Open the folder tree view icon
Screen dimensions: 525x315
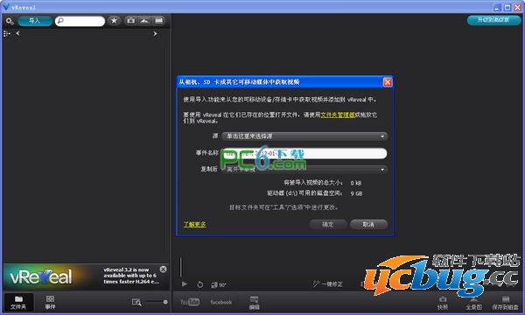(x=7, y=33)
